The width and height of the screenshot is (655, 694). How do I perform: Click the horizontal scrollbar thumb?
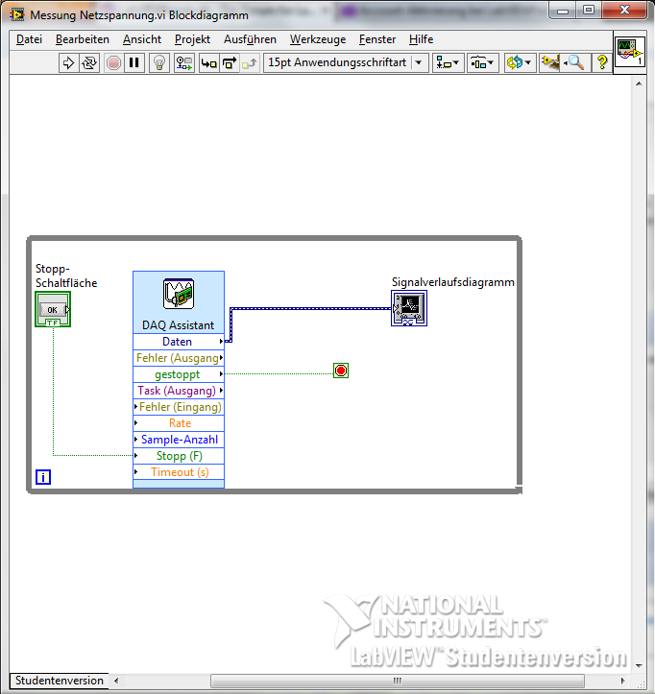pos(398,681)
